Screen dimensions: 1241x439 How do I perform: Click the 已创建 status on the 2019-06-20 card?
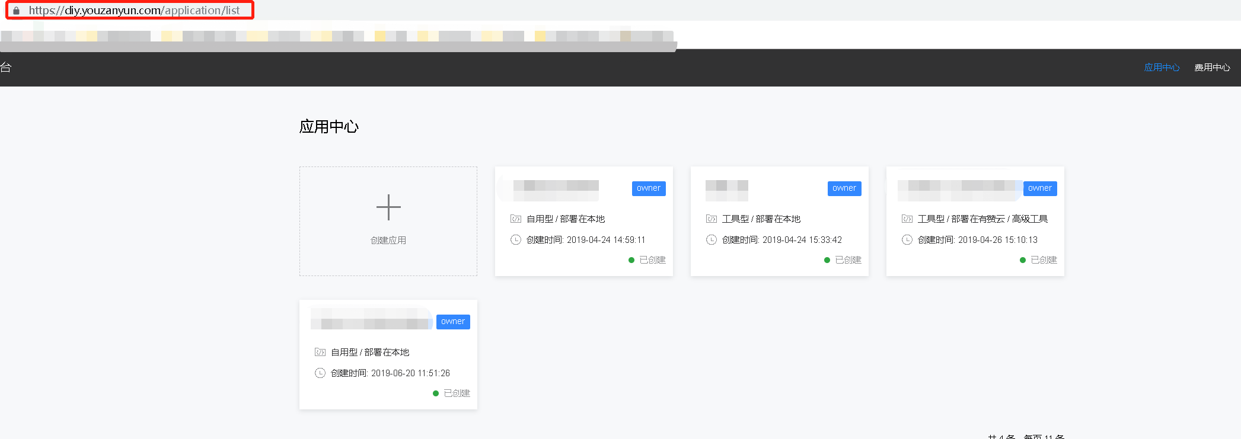[x=457, y=393]
